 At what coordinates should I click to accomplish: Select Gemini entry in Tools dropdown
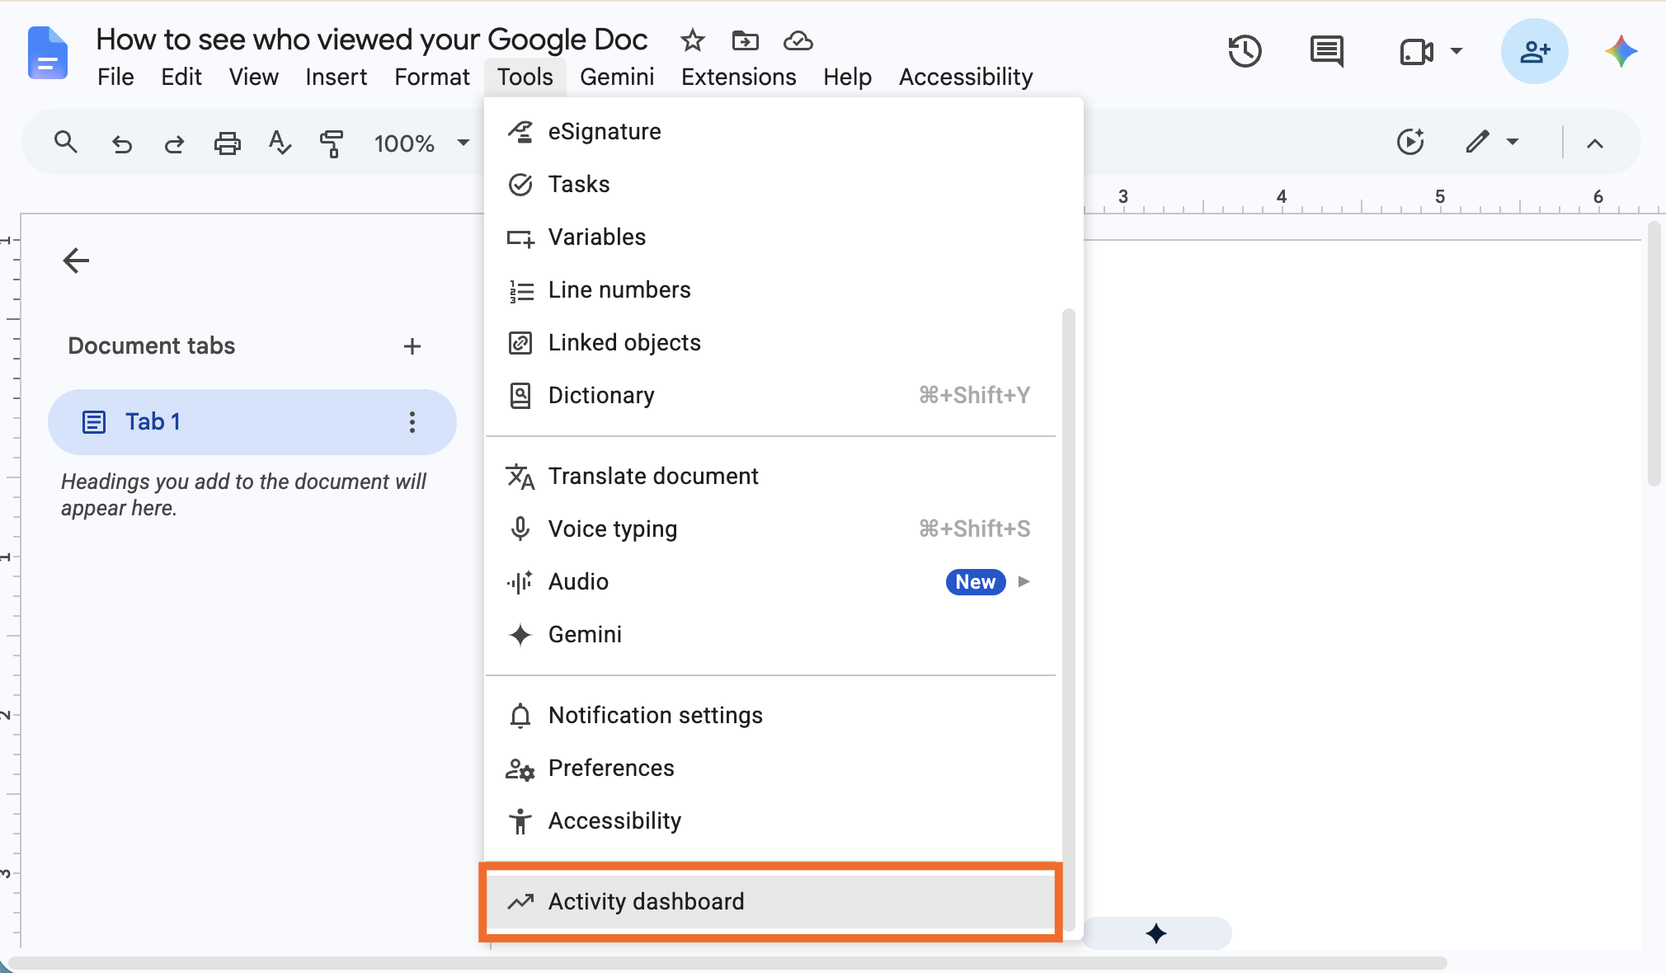(770, 635)
